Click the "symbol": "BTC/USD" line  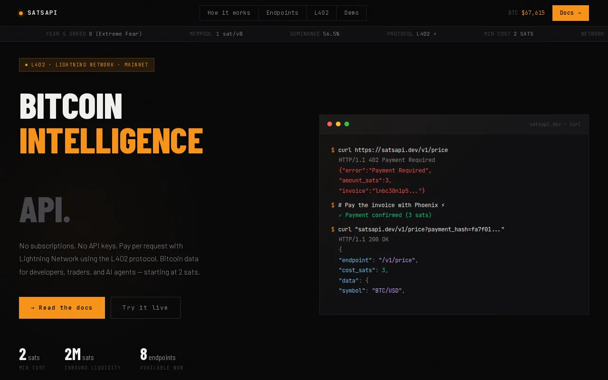click(372, 291)
